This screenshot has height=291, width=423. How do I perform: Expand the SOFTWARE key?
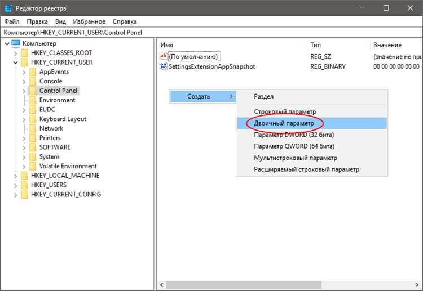[x=24, y=147]
